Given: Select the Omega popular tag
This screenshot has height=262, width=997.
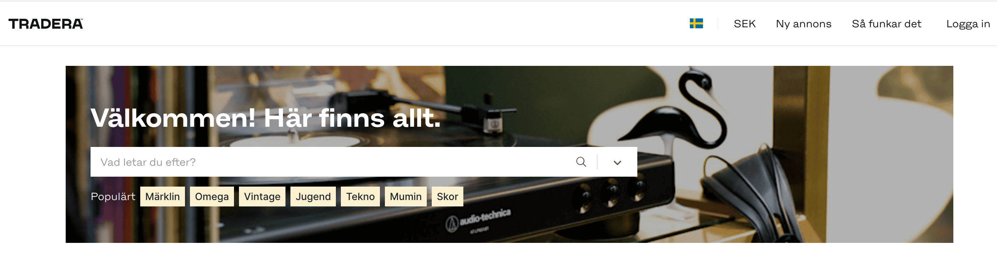Looking at the screenshot, I should [x=212, y=196].
